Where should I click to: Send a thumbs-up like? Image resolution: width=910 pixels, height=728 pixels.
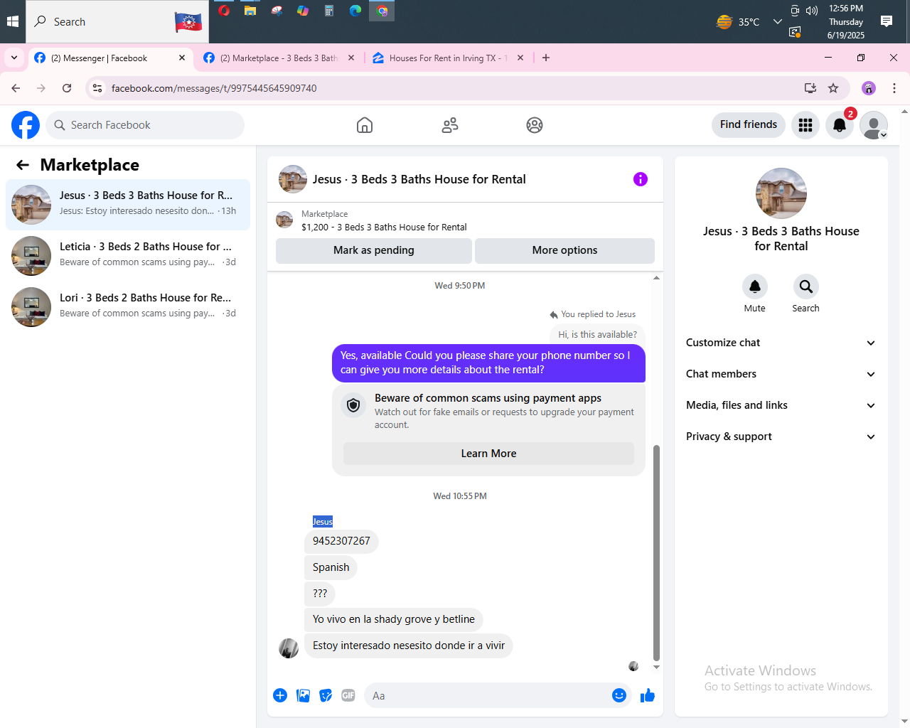pos(647,695)
